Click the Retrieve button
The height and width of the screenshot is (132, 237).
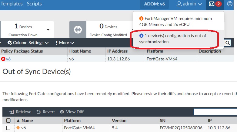pyautogui.click(x=20, y=112)
